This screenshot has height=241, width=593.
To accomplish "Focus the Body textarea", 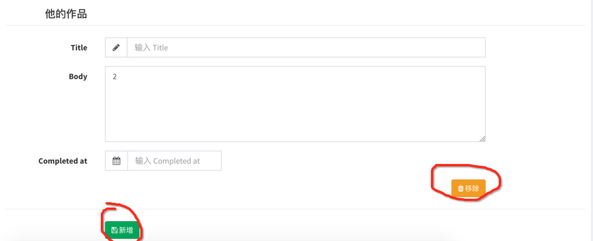I will [x=295, y=104].
